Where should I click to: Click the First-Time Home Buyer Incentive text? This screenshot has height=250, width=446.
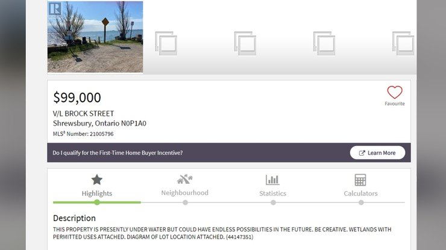[x=118, y=153]
